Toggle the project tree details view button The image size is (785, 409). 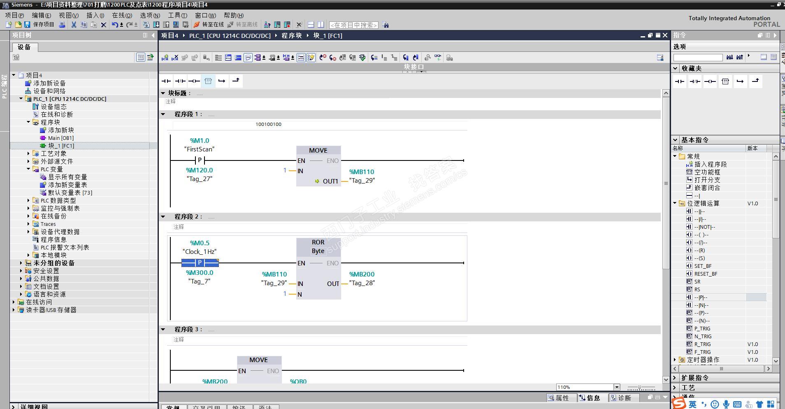click(x=141, y=57)
